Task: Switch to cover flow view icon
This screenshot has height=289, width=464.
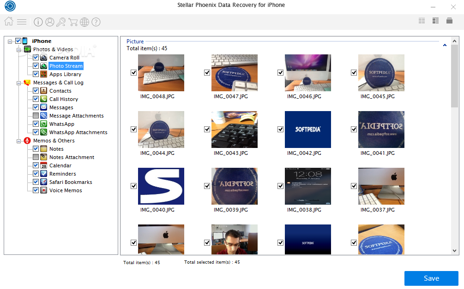Action: [x=449, y=21]
